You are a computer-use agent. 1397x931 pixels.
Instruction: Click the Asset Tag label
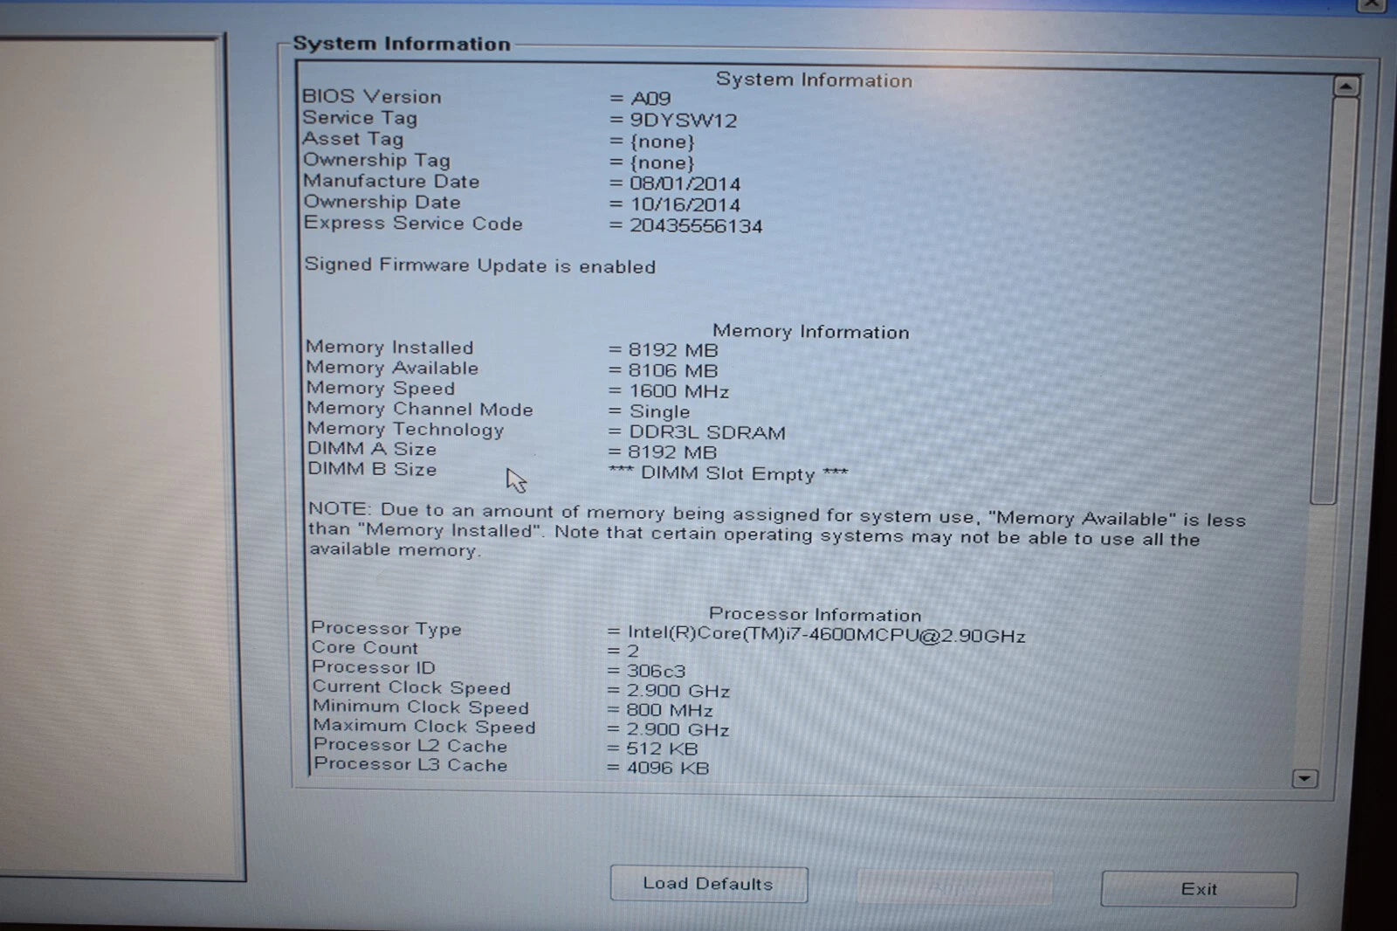click(353, 139)
